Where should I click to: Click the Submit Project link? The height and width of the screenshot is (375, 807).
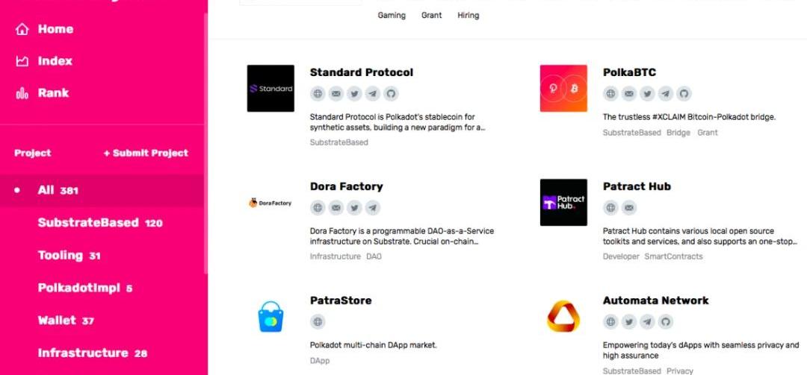(146, 153)
